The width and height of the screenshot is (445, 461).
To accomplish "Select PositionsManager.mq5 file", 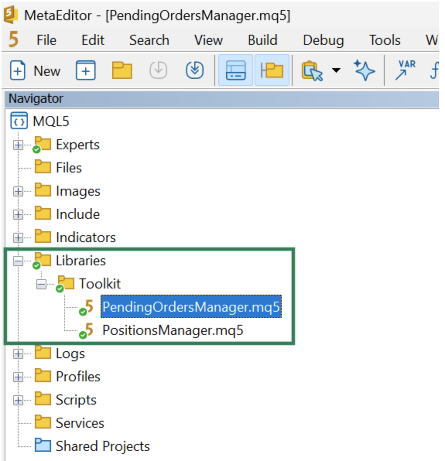I will click(173, 330).
